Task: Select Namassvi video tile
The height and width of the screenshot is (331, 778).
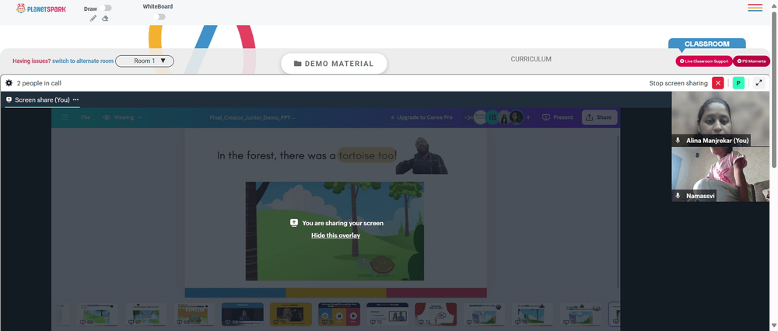Action: pyautogui.click(x=720, y=174)
